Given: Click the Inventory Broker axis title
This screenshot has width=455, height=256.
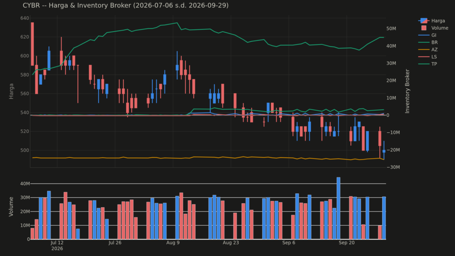Looking at the screenshot, I should click(x=407, y=91).
